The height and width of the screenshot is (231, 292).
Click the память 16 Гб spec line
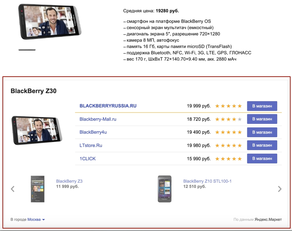coord(177,47)
